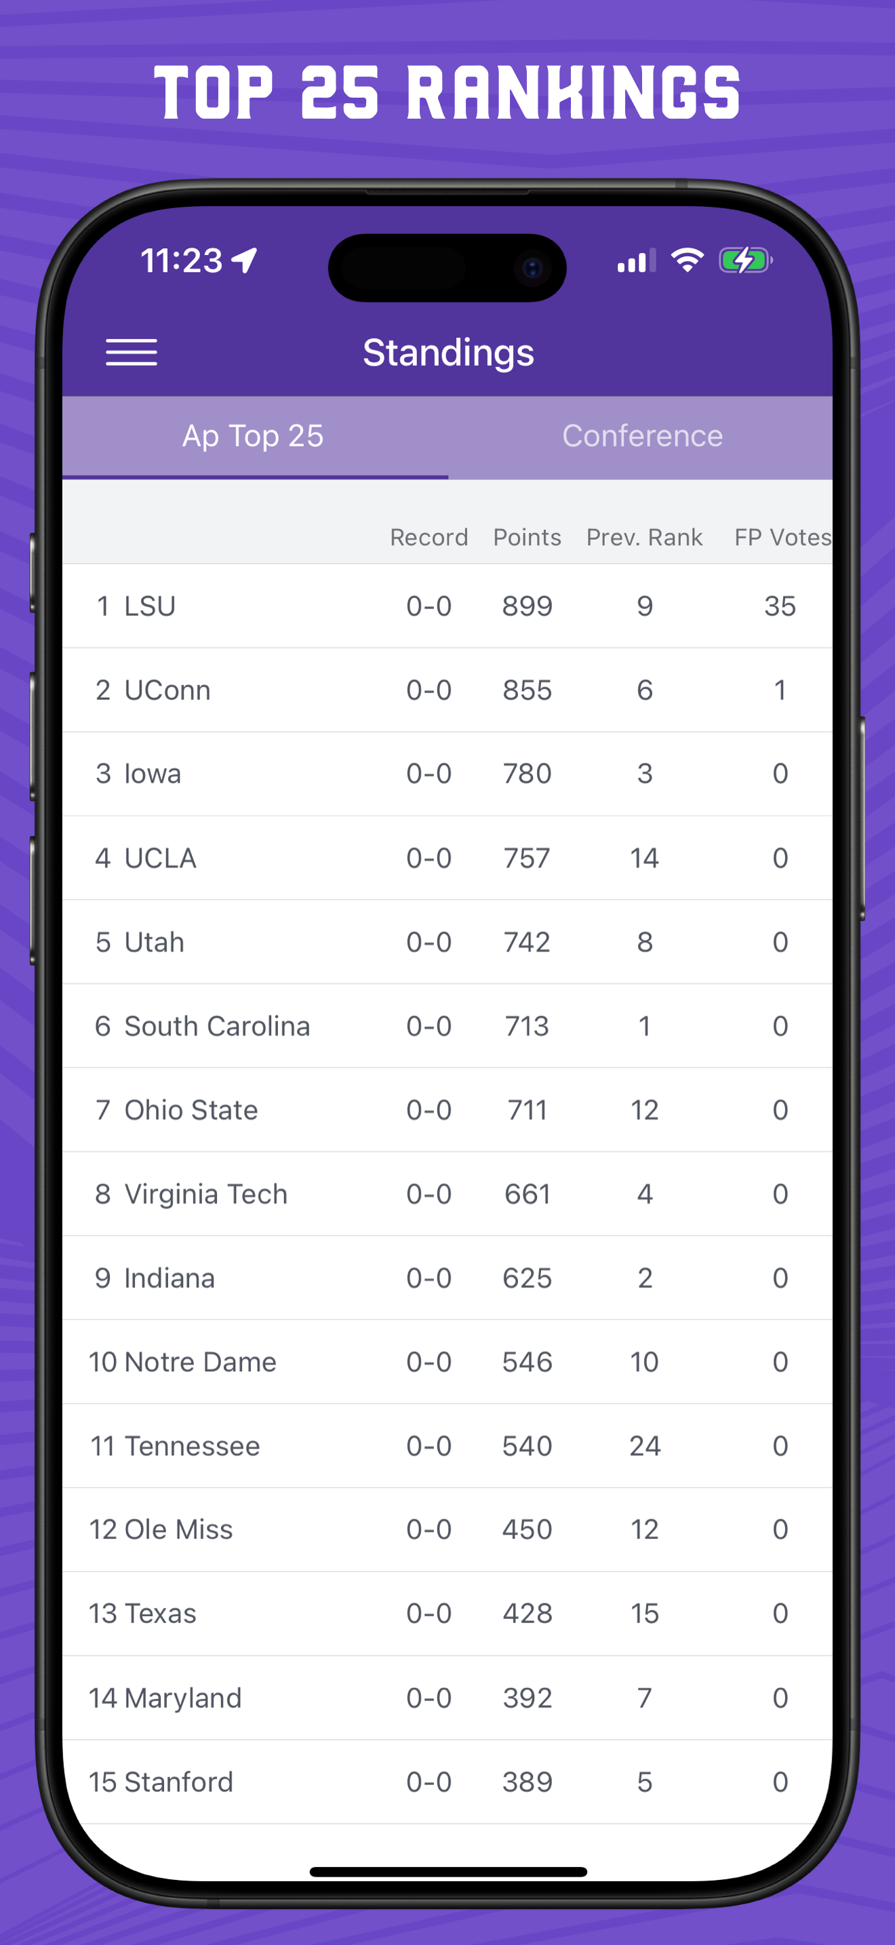Tap the Wi-Fi status icon
This screenshot has width=895, height=1945.
pyautogui.click(x=688, y=260)
